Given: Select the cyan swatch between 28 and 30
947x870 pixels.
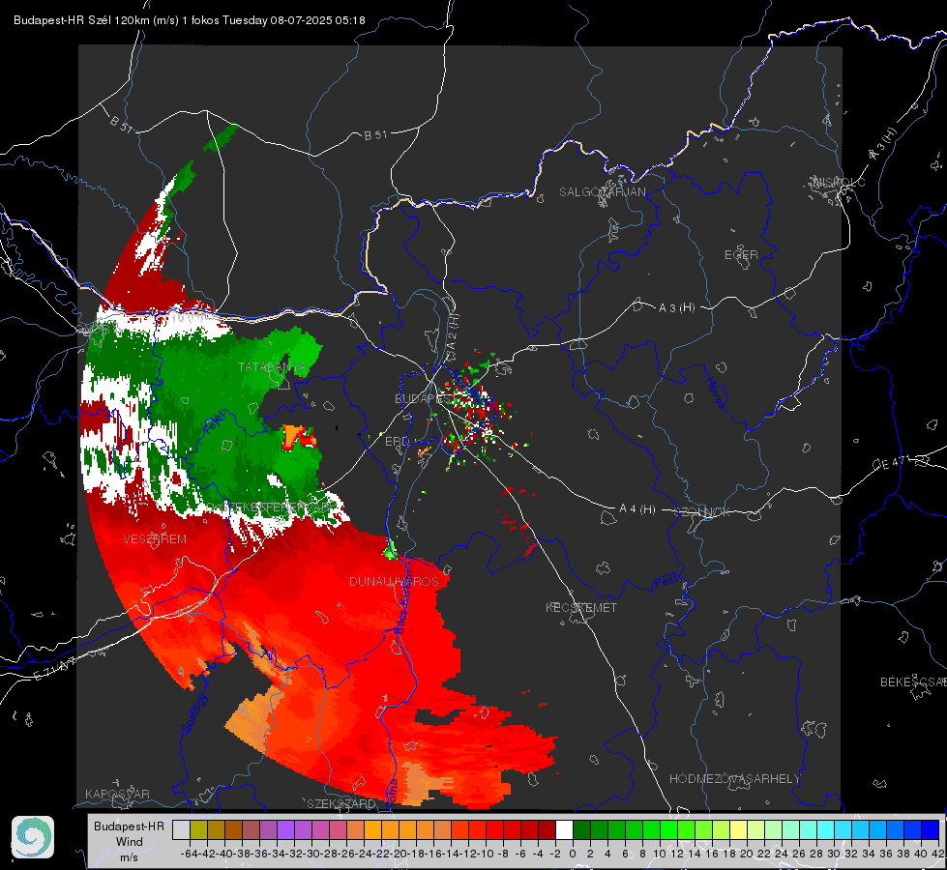Looking at the screenshot, I should pos(826,830).
